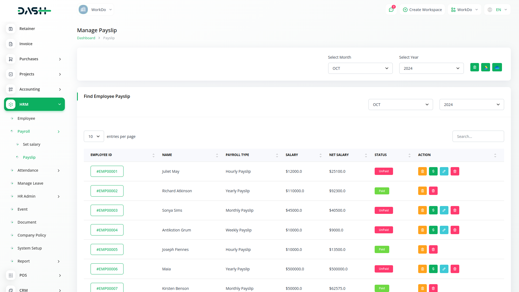Click the Generate Payslip clipboard icon

point(474,67)
